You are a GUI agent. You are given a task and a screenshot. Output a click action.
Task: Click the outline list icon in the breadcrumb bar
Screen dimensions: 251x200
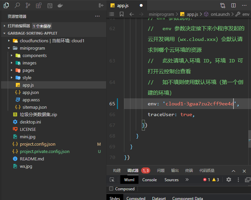tap(112, 14)
